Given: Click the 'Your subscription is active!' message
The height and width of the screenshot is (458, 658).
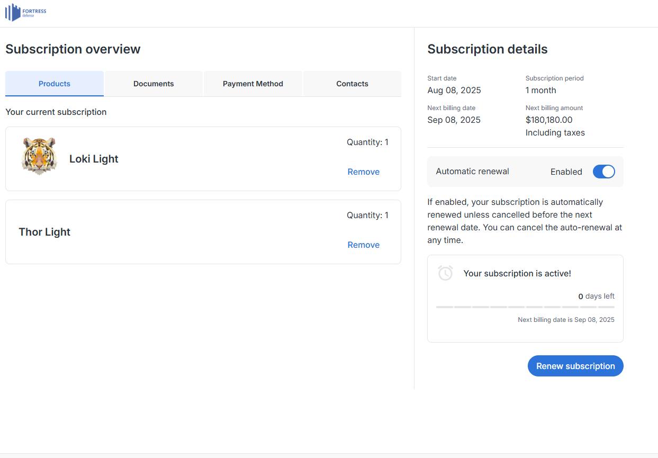Looking at the screenshot, I should 517,273.
